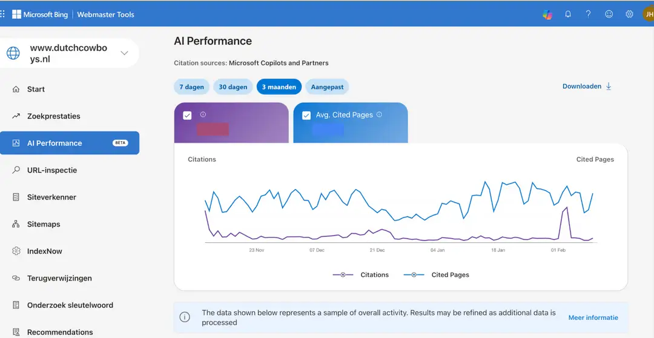This screenshot has height=338, width=654.
Task: Click the BETA badge
Action: coord(120,143)
